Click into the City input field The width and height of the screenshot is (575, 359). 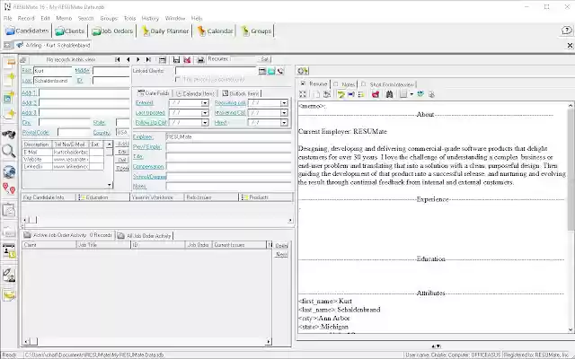pyautogui.click(x=65, y=122)
